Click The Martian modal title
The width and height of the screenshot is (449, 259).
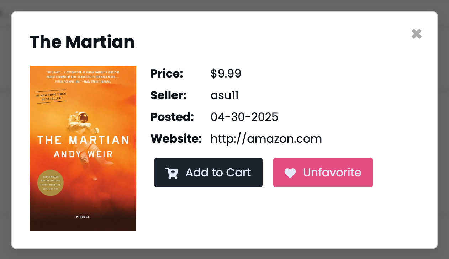(82, 42)
